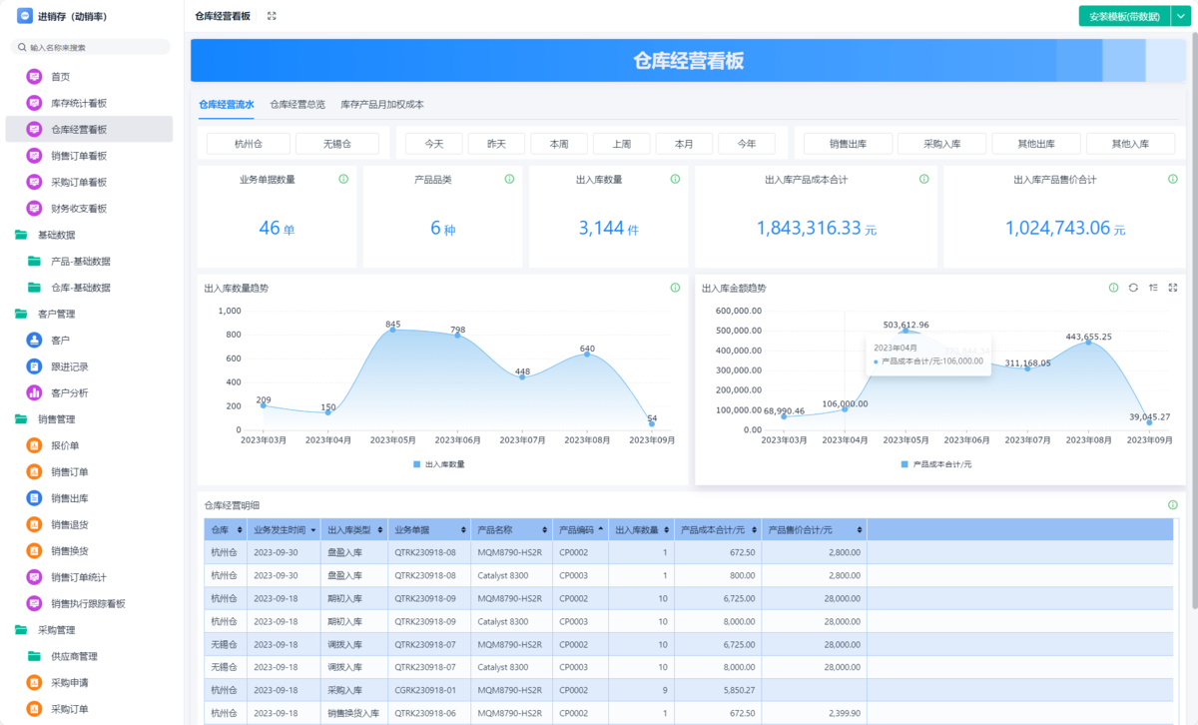Toggle 今天 date filter
The image size is (1198, 725).
point(434,144)
